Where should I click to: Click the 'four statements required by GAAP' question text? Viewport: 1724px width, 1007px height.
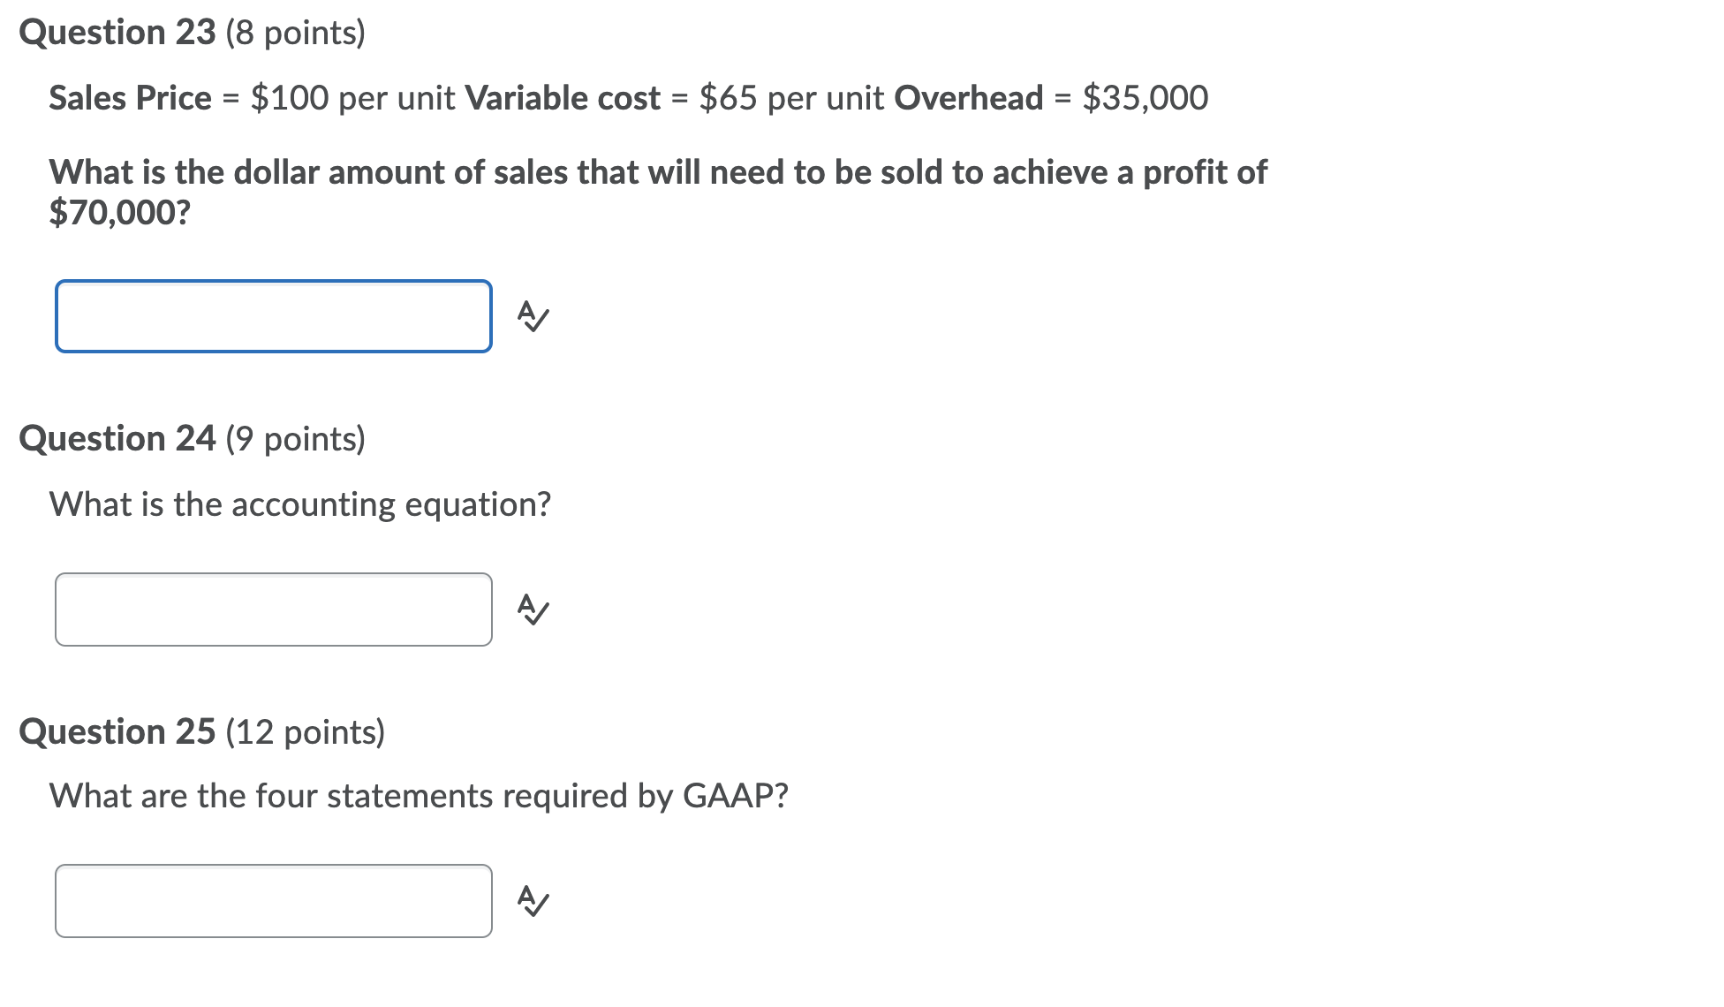418,795
